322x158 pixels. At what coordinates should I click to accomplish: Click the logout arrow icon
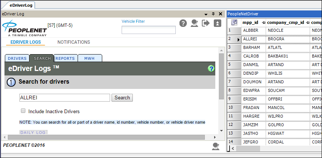point(206,24)
